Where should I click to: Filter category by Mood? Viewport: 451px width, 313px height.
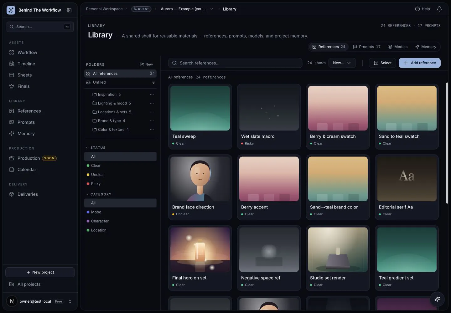tap(120, 212)
